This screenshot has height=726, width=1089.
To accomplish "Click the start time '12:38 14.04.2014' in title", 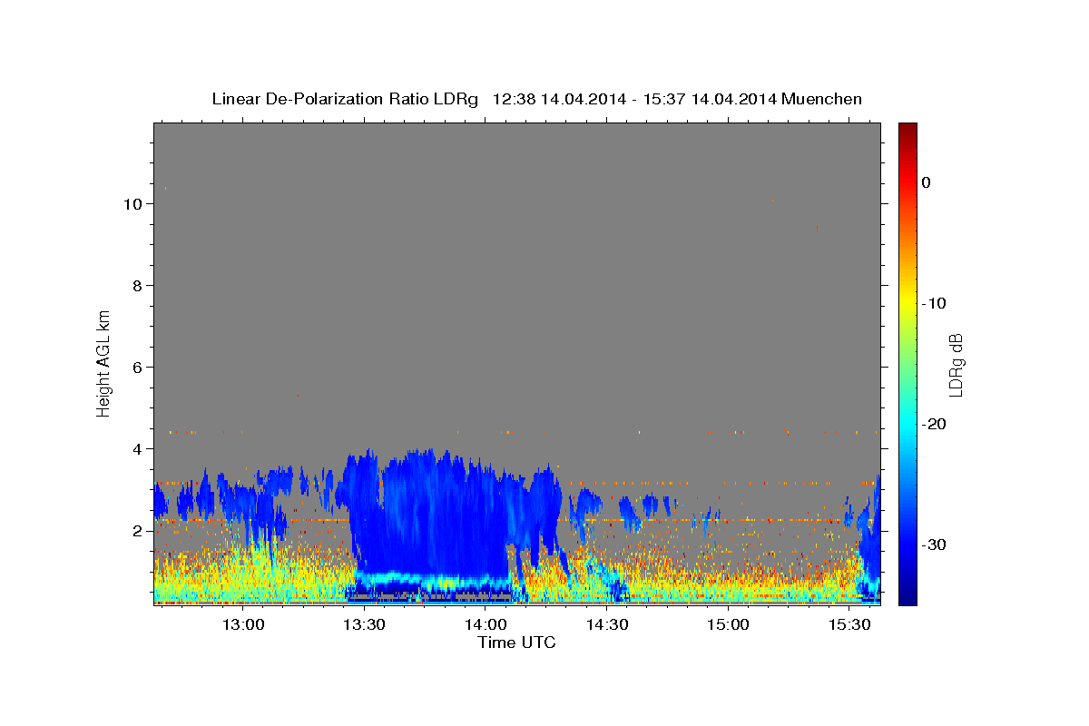I will (559, 99).
